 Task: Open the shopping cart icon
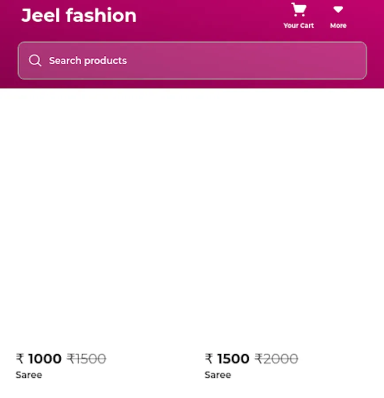pos(299,10)
